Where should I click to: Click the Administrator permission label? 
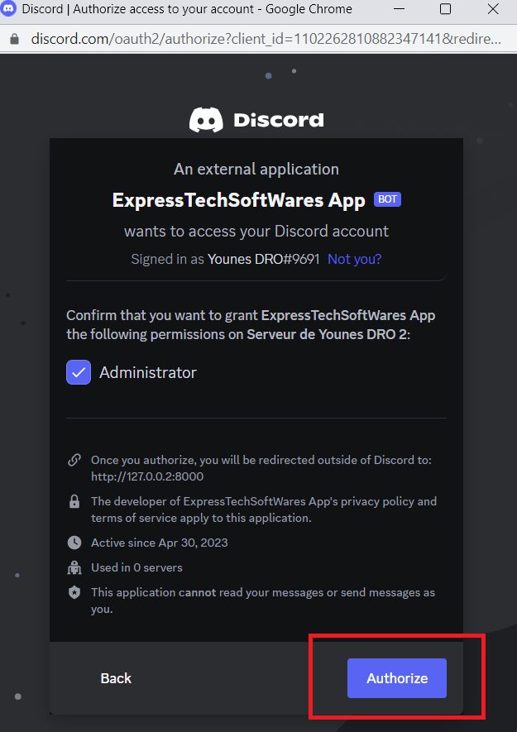147,372
